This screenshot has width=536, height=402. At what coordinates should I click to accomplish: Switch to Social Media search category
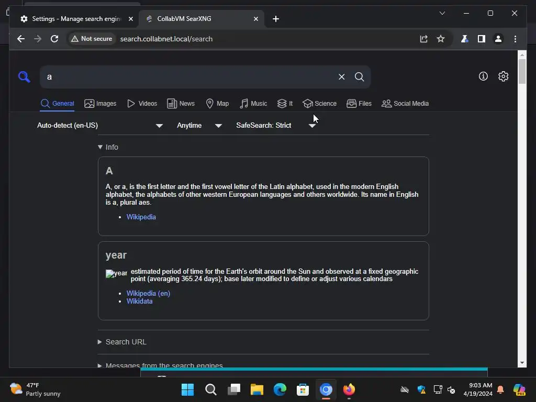(405, 104)
